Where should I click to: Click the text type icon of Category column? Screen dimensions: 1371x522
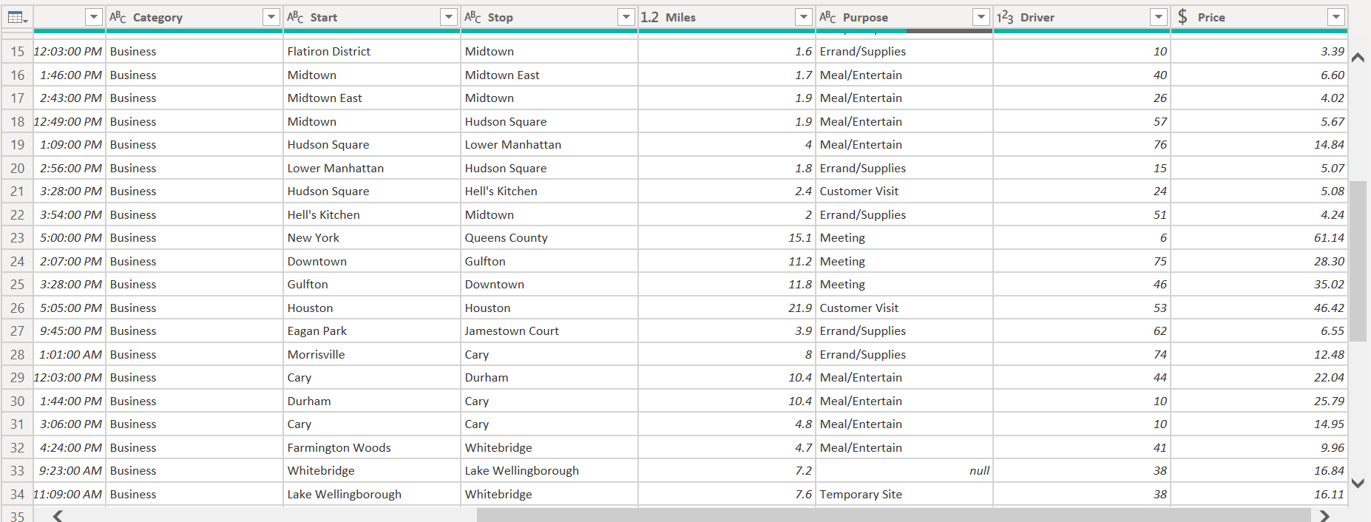[118, 17]
